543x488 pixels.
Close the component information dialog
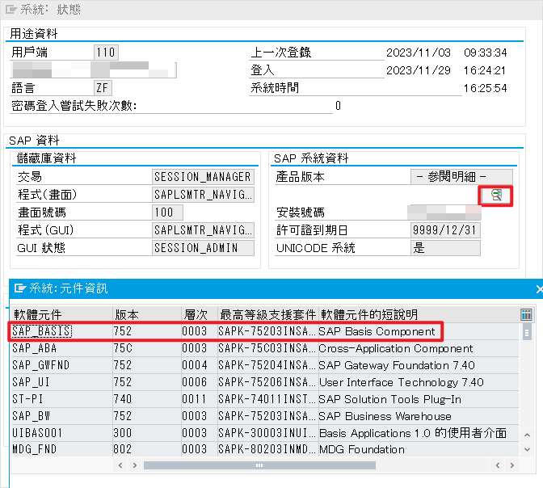[539, 289]
